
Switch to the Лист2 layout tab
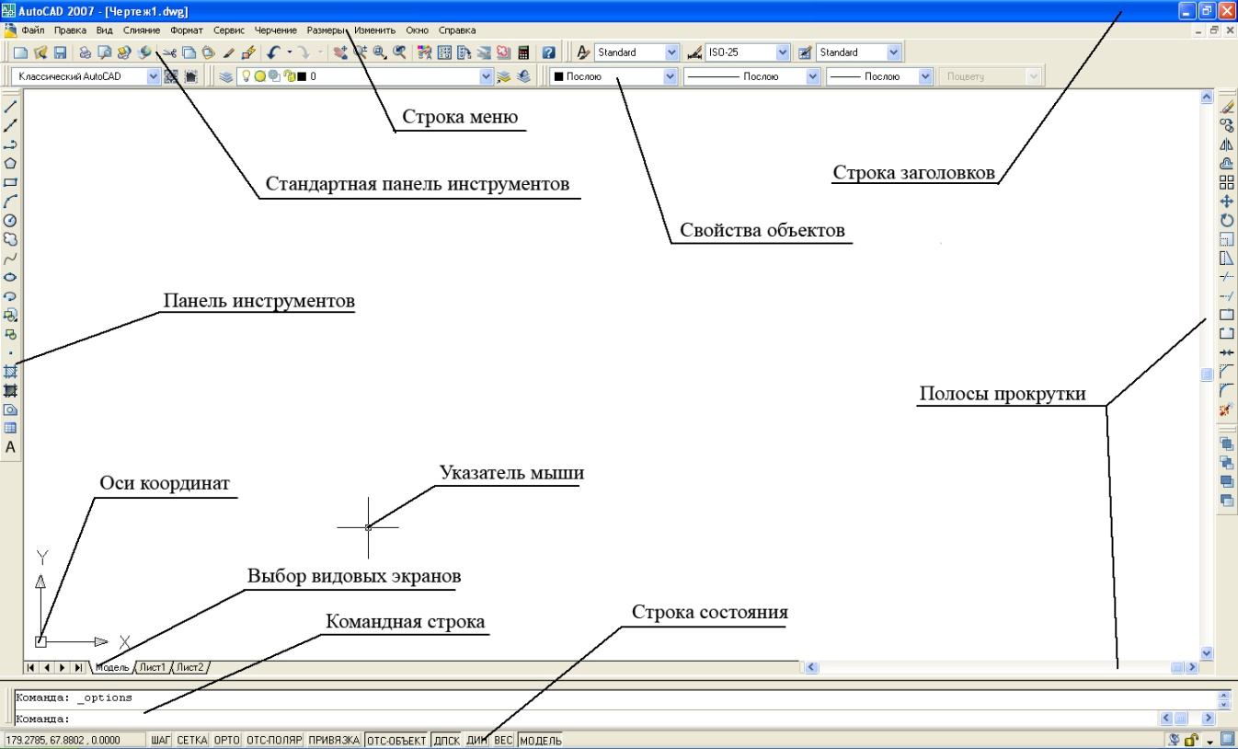coord(191,667)
